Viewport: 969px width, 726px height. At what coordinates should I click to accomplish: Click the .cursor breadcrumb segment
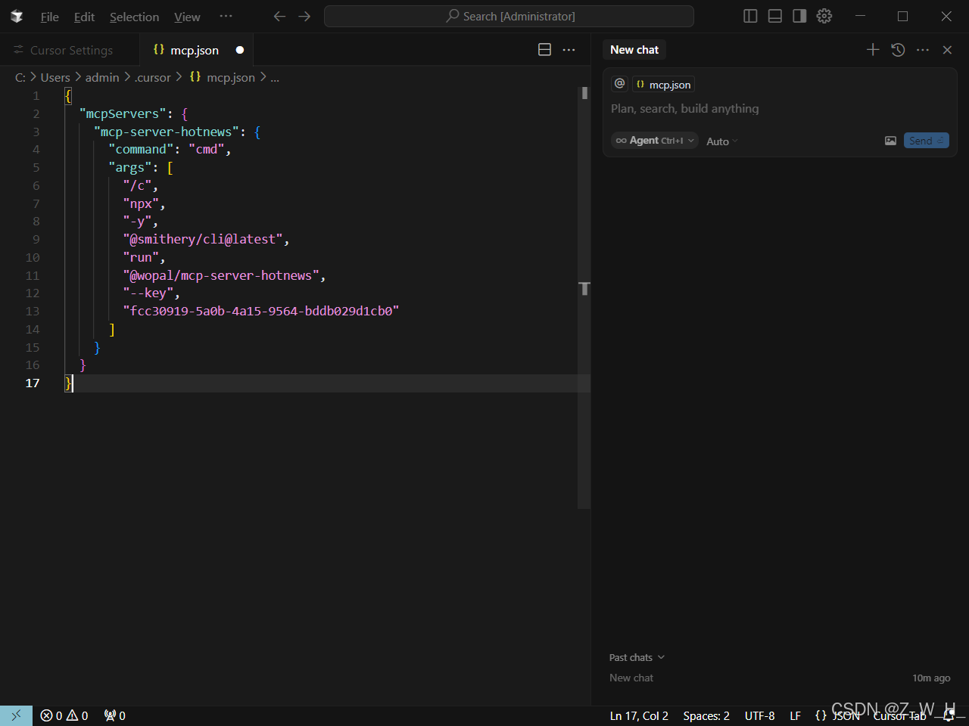[153, 77]
